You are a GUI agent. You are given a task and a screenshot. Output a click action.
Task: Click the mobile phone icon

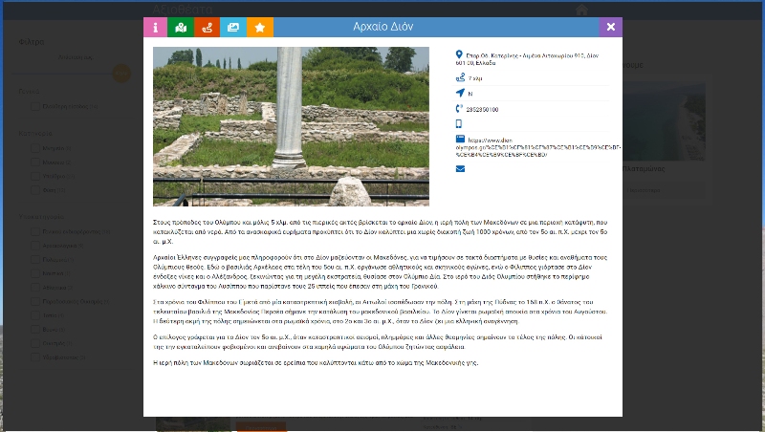(459, 124)
